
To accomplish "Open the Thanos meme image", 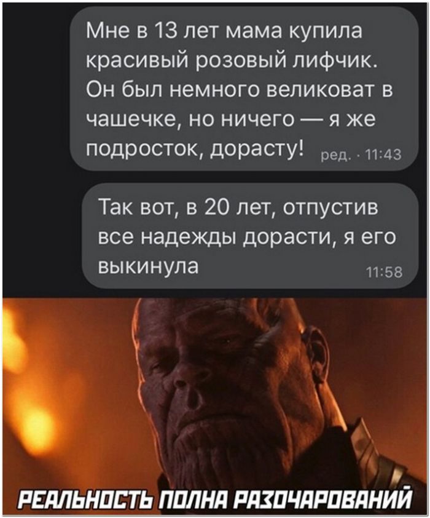I will pyautogui.click(x=215, y=405).
